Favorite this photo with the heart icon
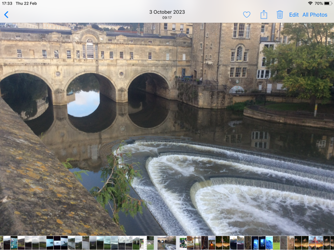This screenshot has width=334, height=250. click(x=247, y=15)
